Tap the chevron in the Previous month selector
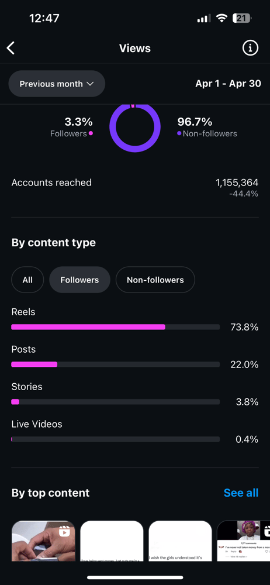This screenshot has width=270, height=585. click(90, 84)
